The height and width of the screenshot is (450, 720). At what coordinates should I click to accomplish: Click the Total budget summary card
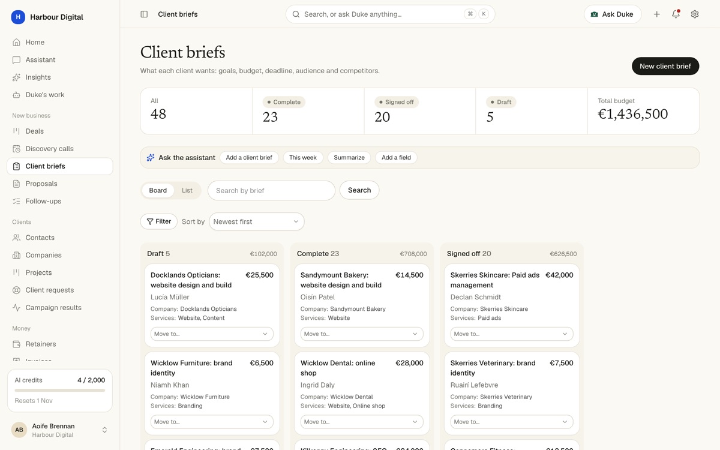[643, 111]
